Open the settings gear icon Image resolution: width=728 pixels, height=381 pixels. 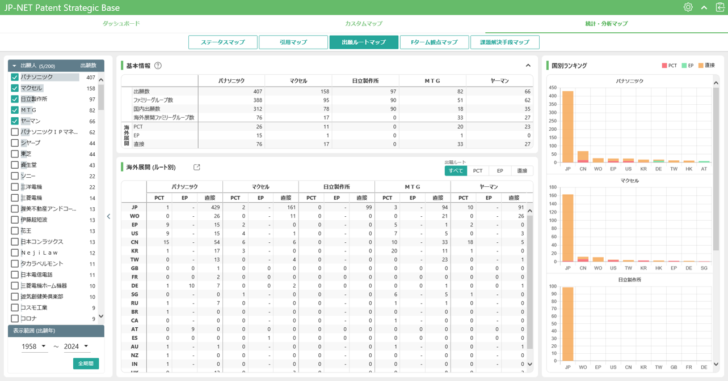(x=688, y=7)
